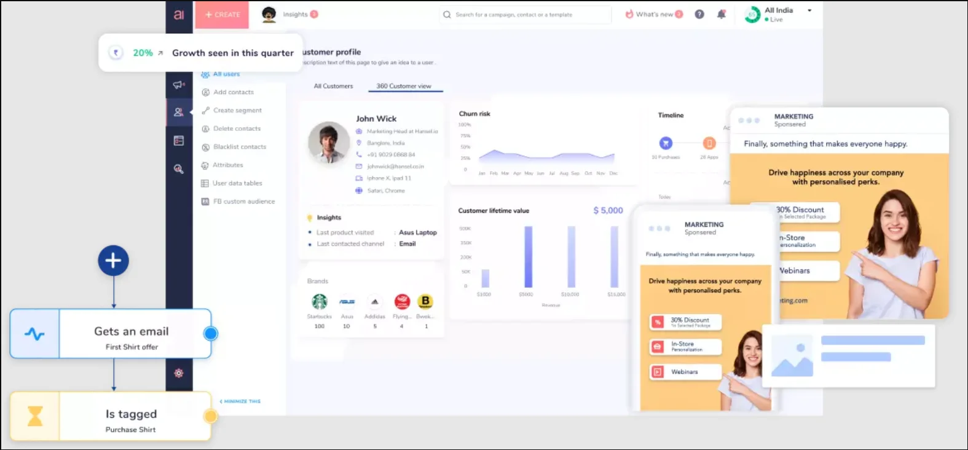Click the Insights lightbulb icon

click(310, 218)
